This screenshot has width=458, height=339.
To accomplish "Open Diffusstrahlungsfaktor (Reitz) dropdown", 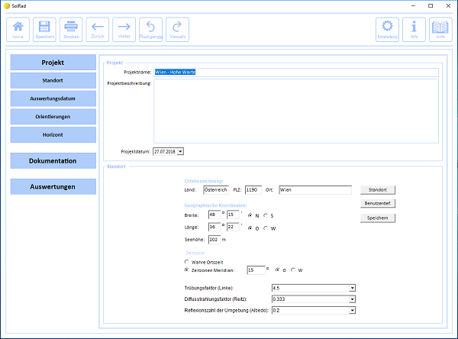I will point(353,299).
